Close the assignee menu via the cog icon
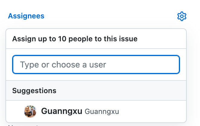Screen dimensions: 200x126 click(182, 16)
